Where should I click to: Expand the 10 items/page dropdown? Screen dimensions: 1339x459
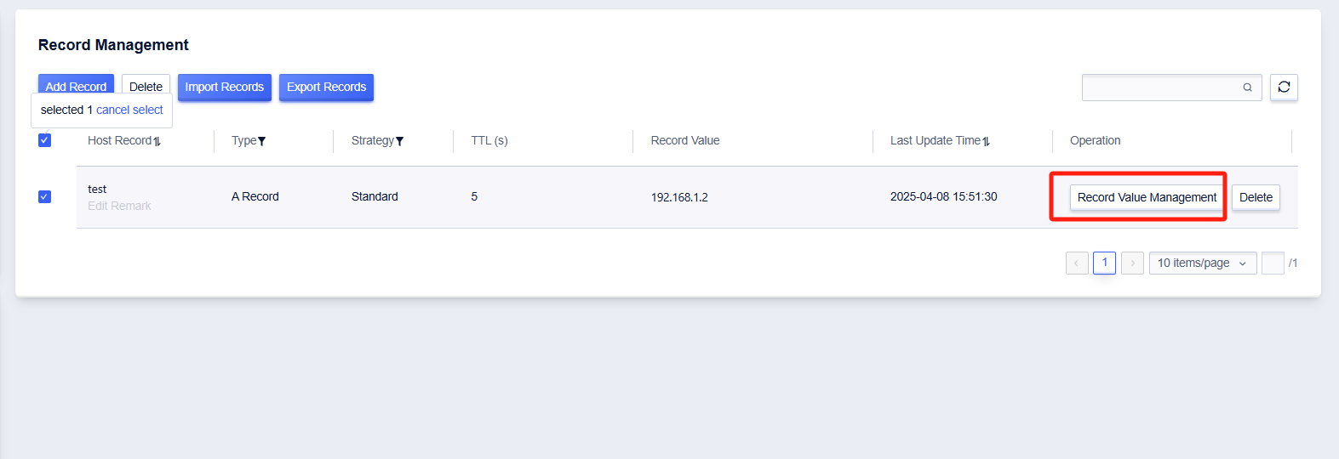point(1203,263)
